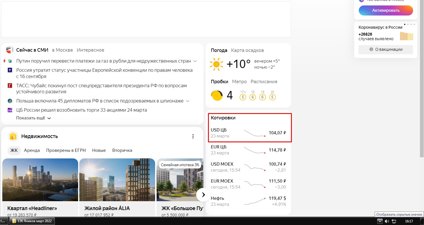This screenshot has height=225, width=424.
Task: Click the traffic forecast circle for 20 hours
Action: (x=272, y=97)
